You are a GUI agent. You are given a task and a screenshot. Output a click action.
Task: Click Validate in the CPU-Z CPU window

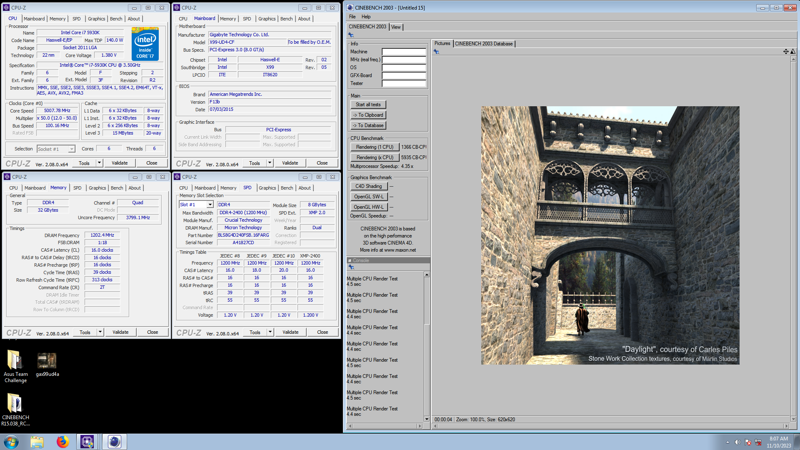click(x=120, y=163)
